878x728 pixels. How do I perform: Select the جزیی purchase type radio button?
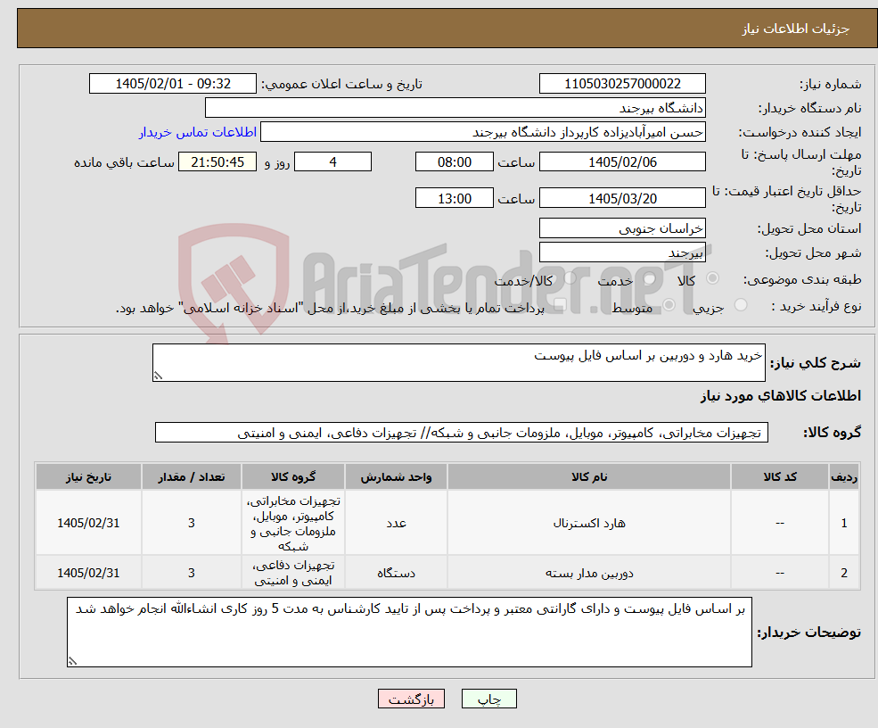click(741, 305)
